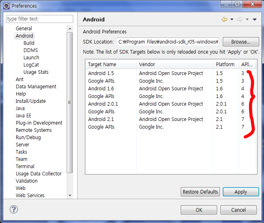This screenshot has width=264, height=223.
Task: Open the back history dropdown arrow
Action: click(x=232, y=19)
